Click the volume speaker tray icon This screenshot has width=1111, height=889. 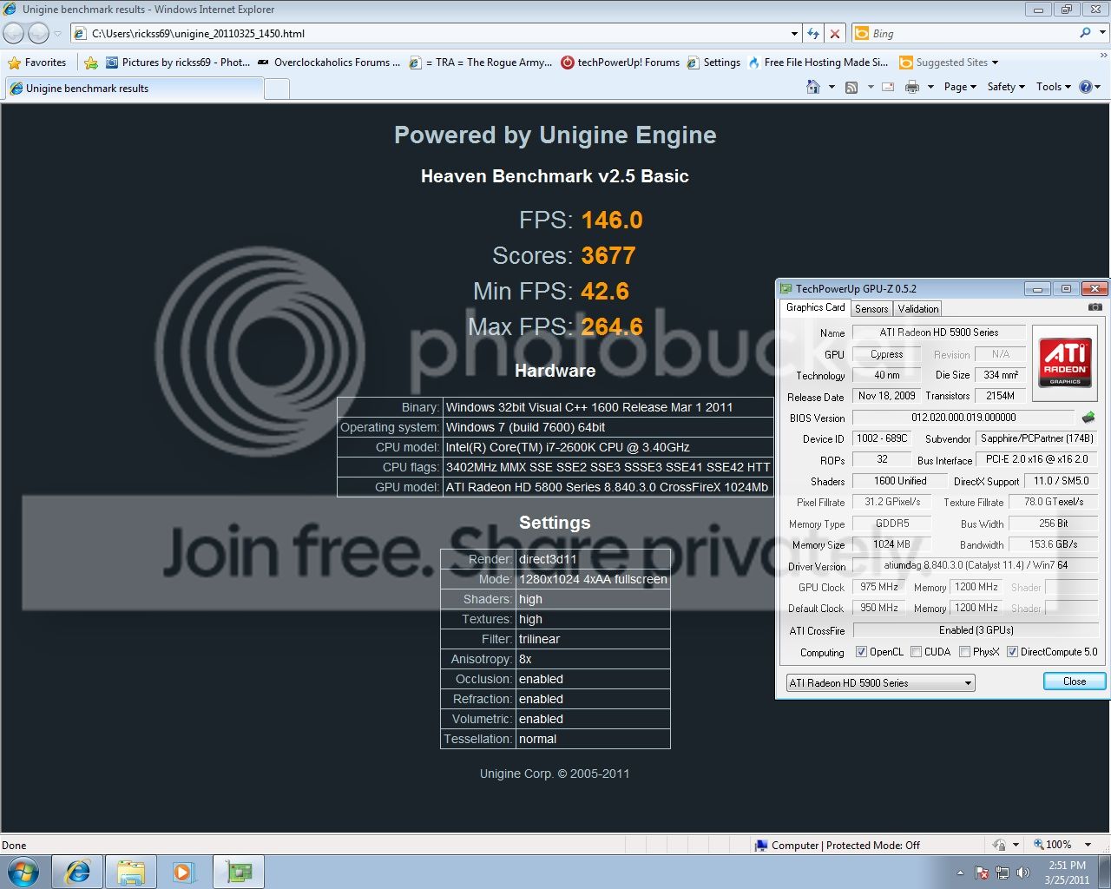1023,873
